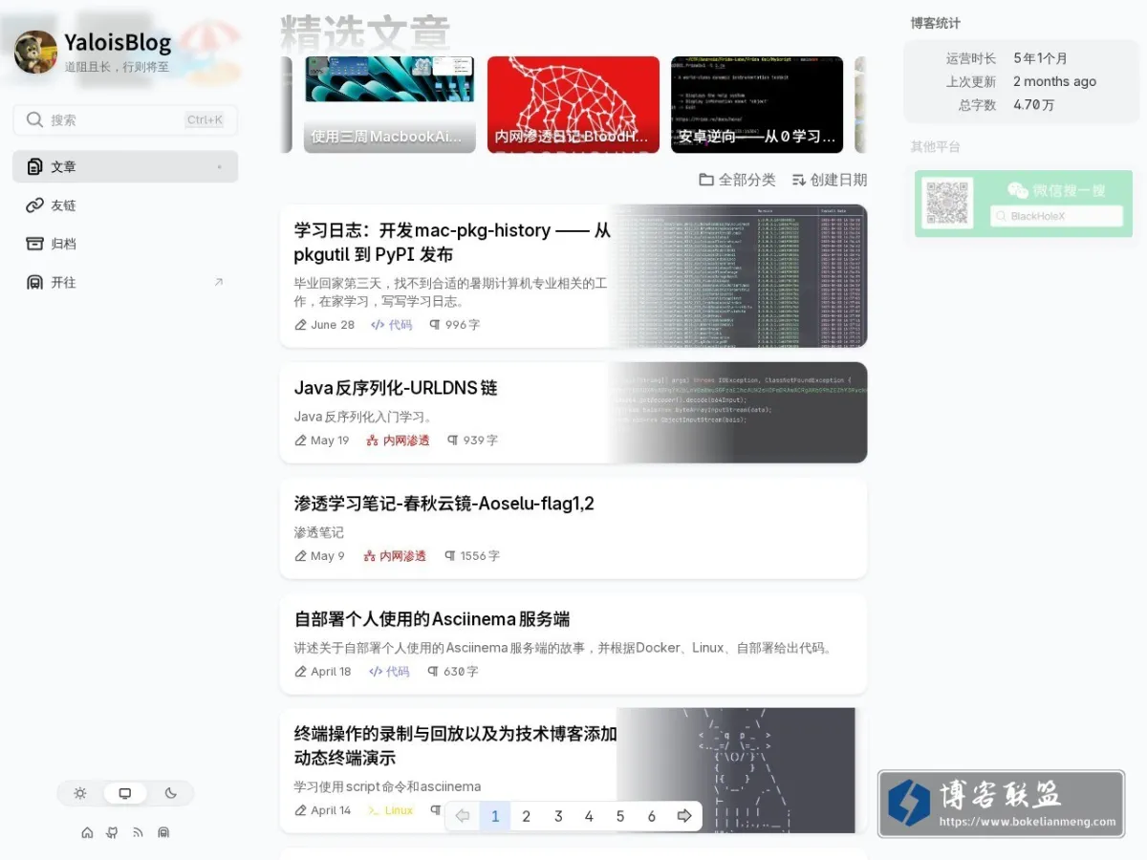Click the external arrow beside 开往
This screenshot has height=860, width=1147.
pos(218,283)
